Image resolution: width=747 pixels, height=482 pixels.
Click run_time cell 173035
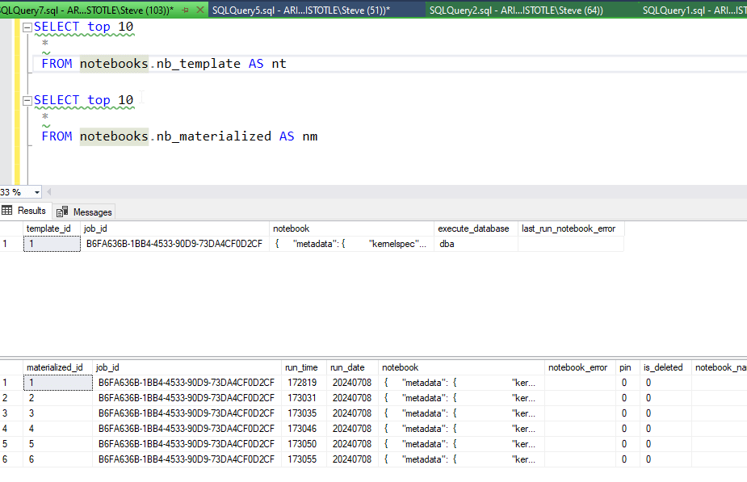click(304, 413)
